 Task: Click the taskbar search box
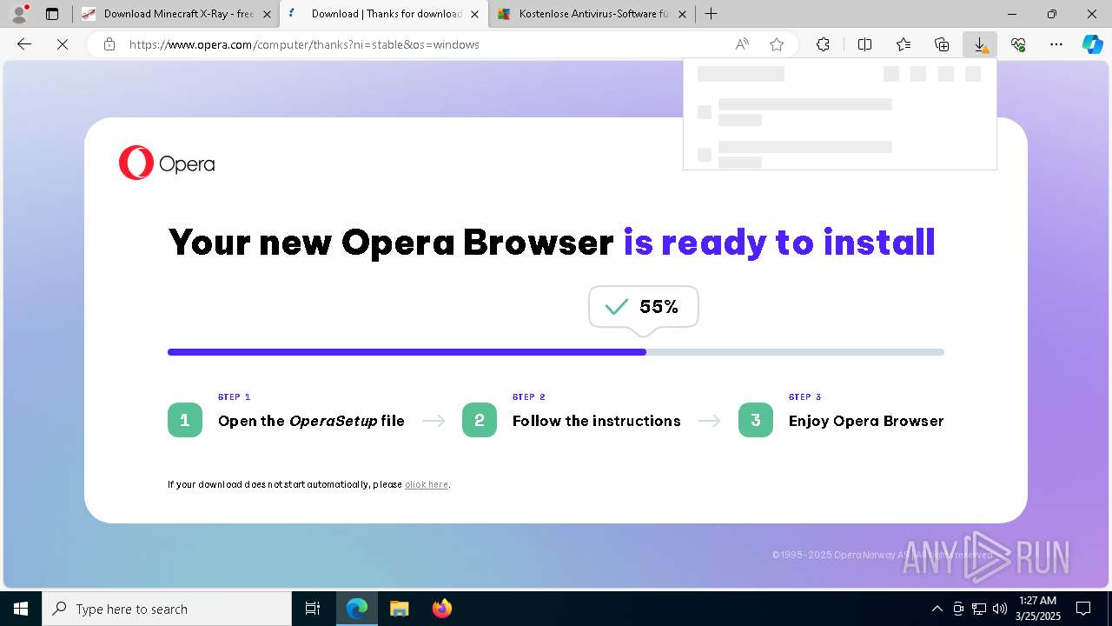tap(167, 609)
